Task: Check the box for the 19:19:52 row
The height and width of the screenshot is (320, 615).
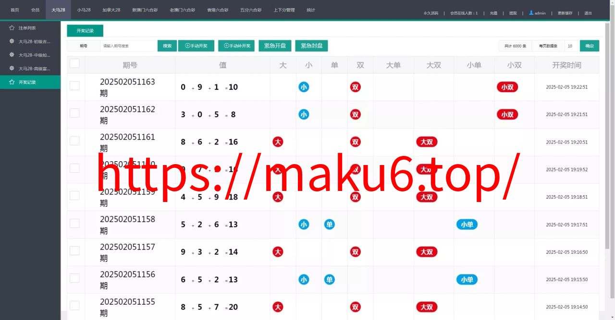Action: coord(74,168)
